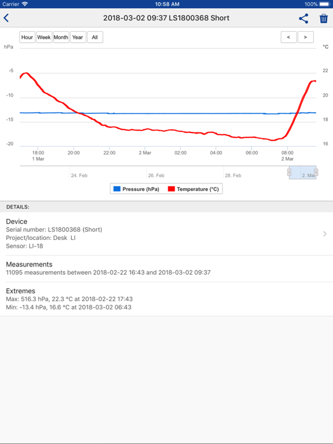Go to previous period with < button
The height and width of the screenshot is (444, 333).
[288, 37]
